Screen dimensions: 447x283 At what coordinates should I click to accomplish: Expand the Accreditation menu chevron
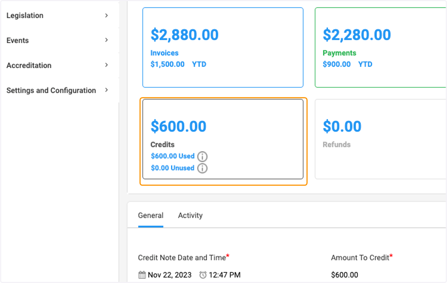[107, 65]
